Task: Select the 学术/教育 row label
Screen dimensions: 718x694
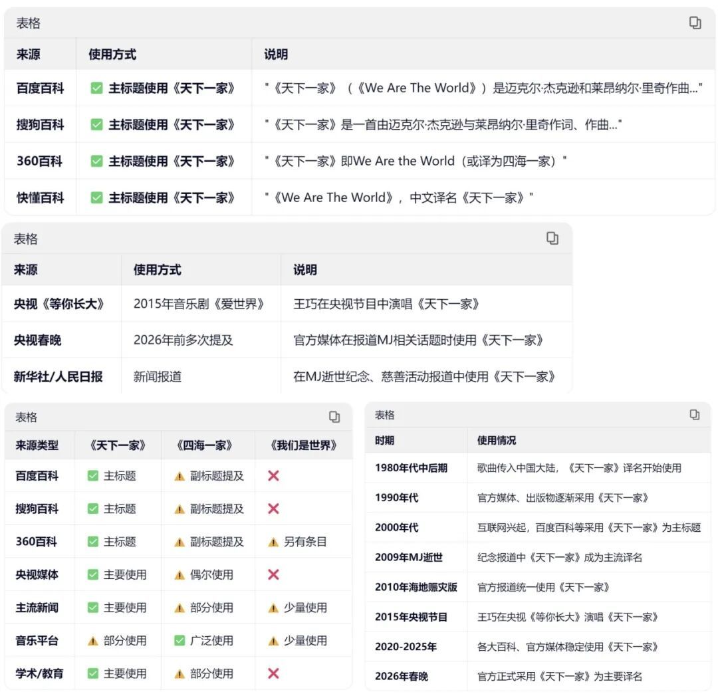Action: coord(39,673)
